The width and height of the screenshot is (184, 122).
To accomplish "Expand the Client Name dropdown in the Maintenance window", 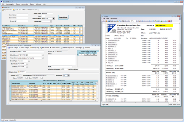I will click(43, 55).
